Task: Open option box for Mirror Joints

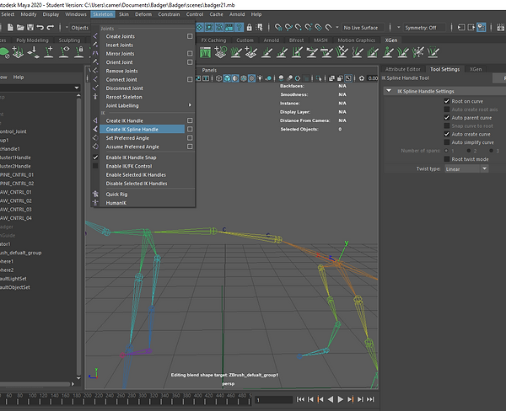Action: [190, 54]
